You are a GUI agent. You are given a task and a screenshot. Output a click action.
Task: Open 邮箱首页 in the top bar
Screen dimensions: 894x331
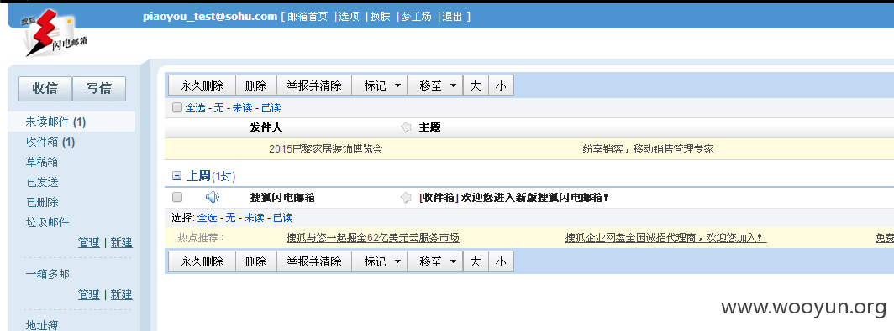coord(308,17)
